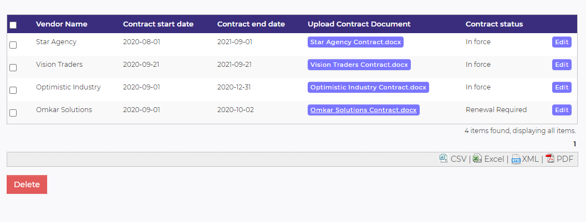Edit the Omkar Solutions contract

[562, 110]
